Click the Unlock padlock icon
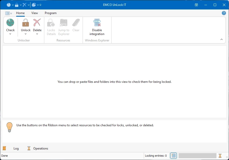The image size is (229, 160). (x=26, y=23)
